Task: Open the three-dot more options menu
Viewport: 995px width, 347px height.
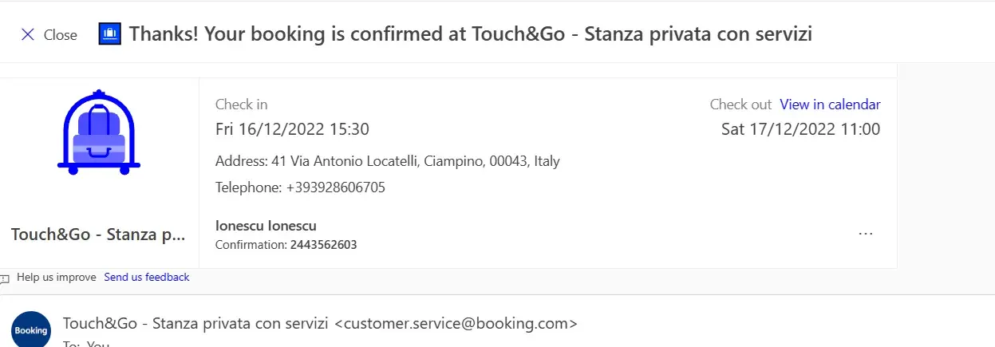Action: (x=865, y=234)
